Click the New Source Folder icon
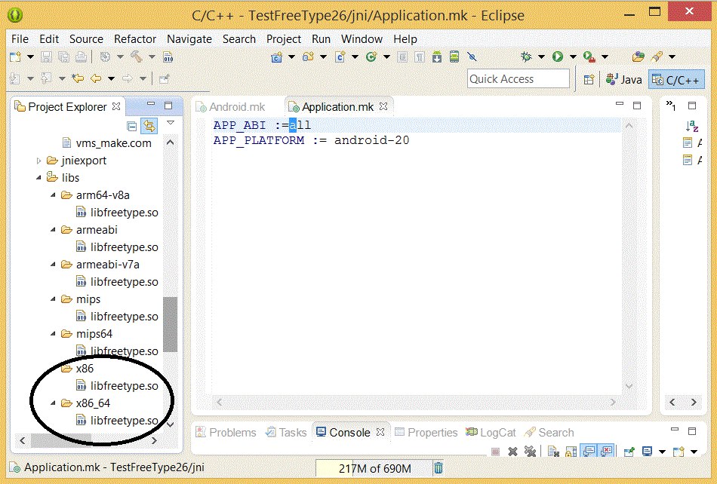717x484 pixels. tap(308, 57)
